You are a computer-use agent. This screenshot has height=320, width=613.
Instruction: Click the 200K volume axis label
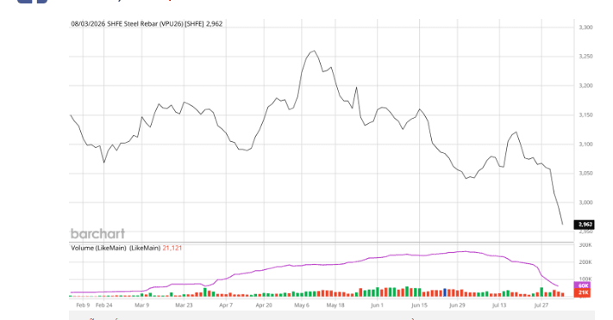tap(585, 262)
